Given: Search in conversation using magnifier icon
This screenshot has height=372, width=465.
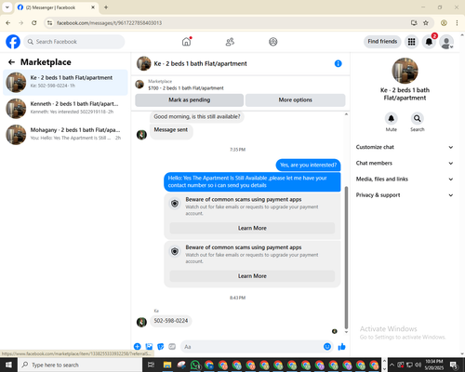Looking at the screenshot, I should click(x=418, y=118).
